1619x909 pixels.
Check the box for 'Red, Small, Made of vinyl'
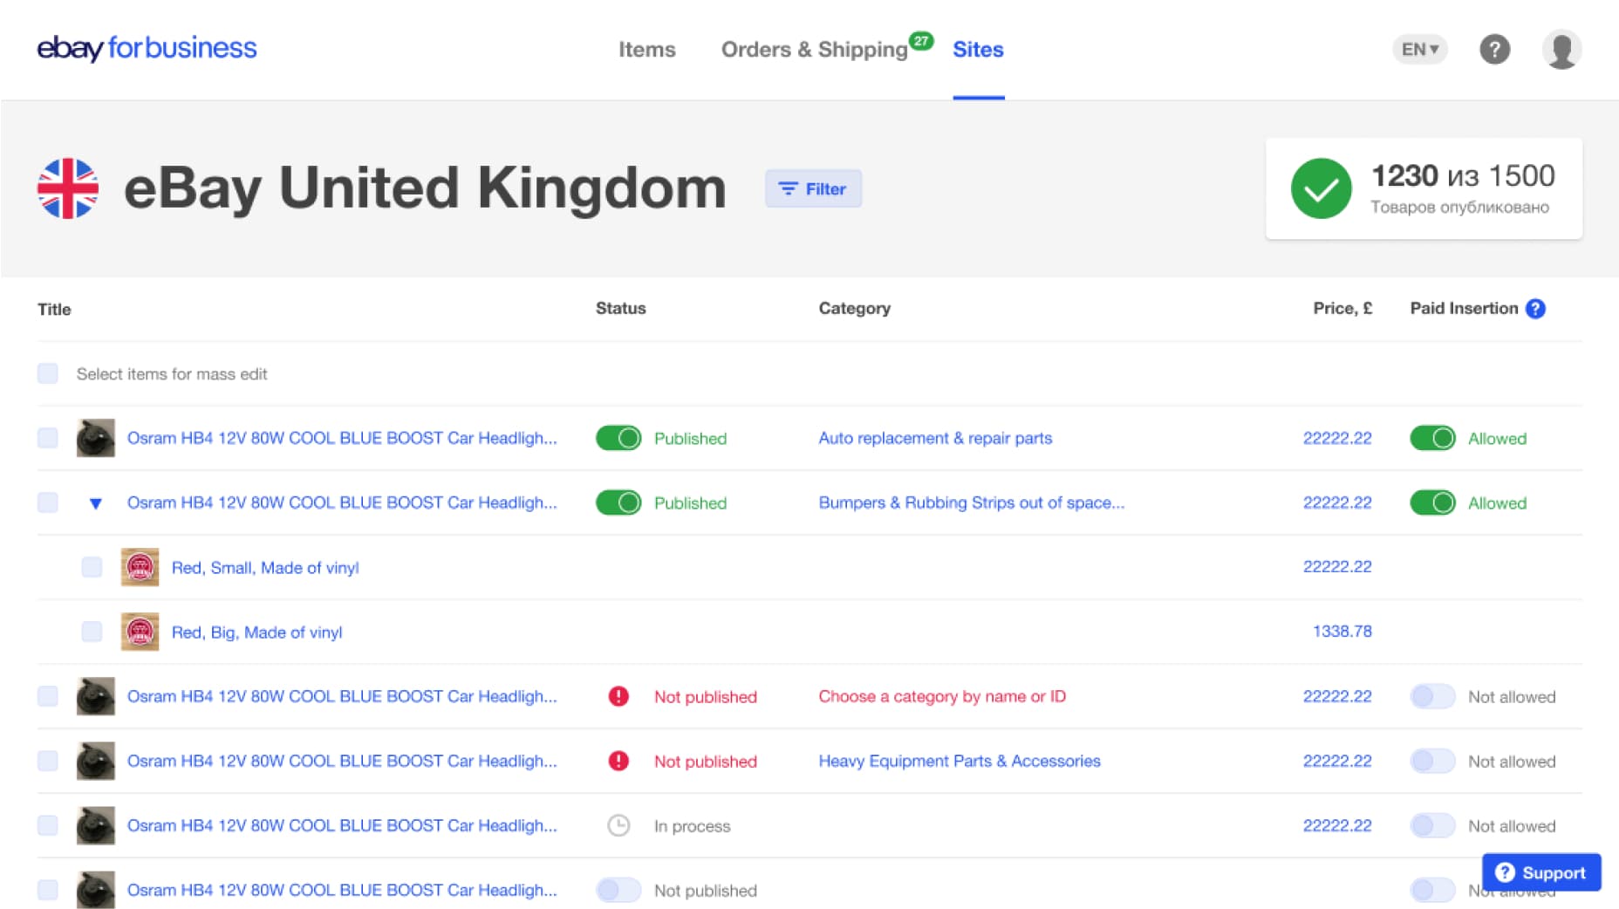(92, 567)
